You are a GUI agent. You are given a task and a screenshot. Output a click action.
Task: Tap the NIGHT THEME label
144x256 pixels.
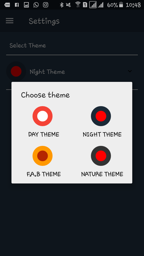coord(102,134)
